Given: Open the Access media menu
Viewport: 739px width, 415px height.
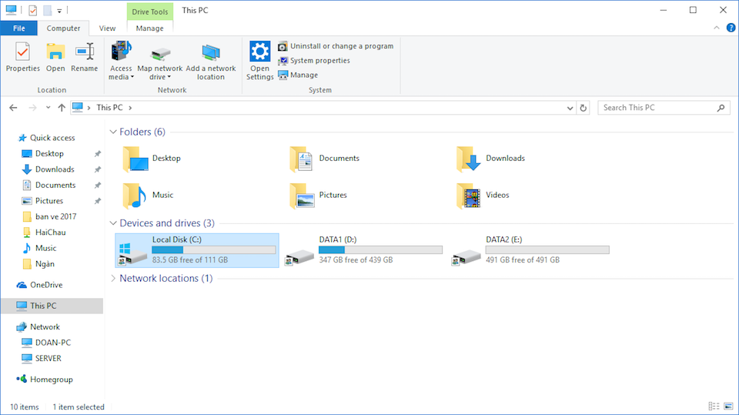Looking at the screenshot, I should 121,61.
